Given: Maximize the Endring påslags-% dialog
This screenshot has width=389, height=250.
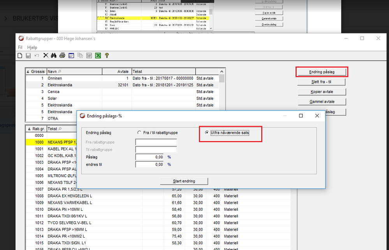Looking at the screenshot, I should coord(301,116).
